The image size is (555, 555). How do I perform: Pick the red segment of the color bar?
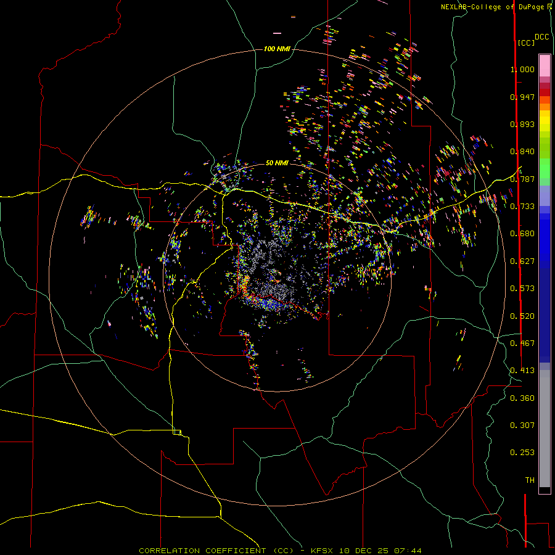[x=545, y=92]
